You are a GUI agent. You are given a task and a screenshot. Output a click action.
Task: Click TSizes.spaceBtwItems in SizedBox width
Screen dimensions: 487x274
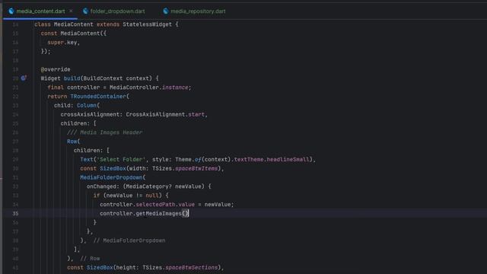(185, 168)
